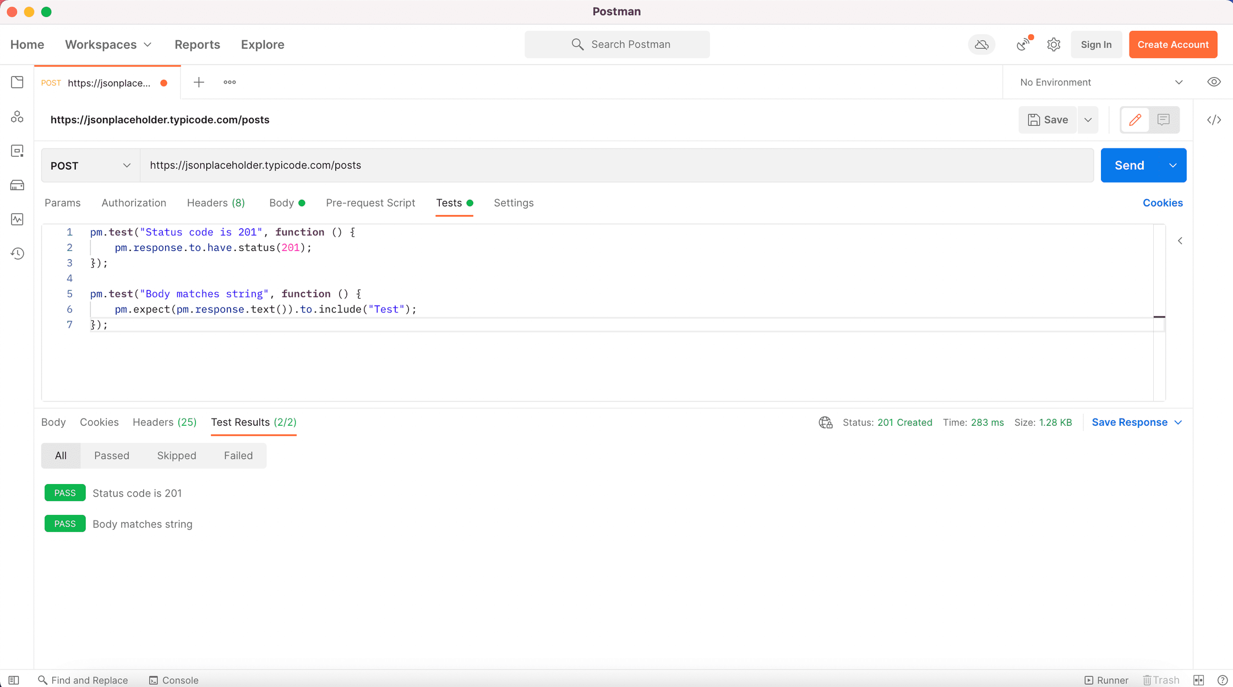The width and height of the screenshot is (1233, 687).
Task: Open the APIs sidebar icon
Action: (17, 117)
